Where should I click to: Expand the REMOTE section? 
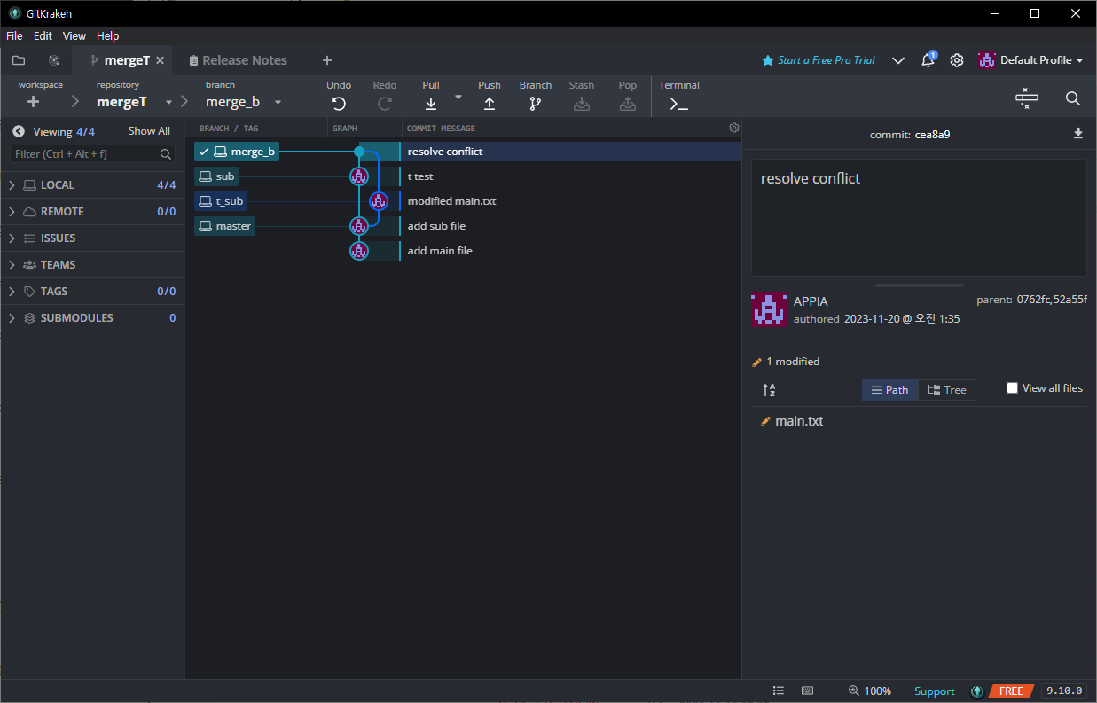[92, 212]
